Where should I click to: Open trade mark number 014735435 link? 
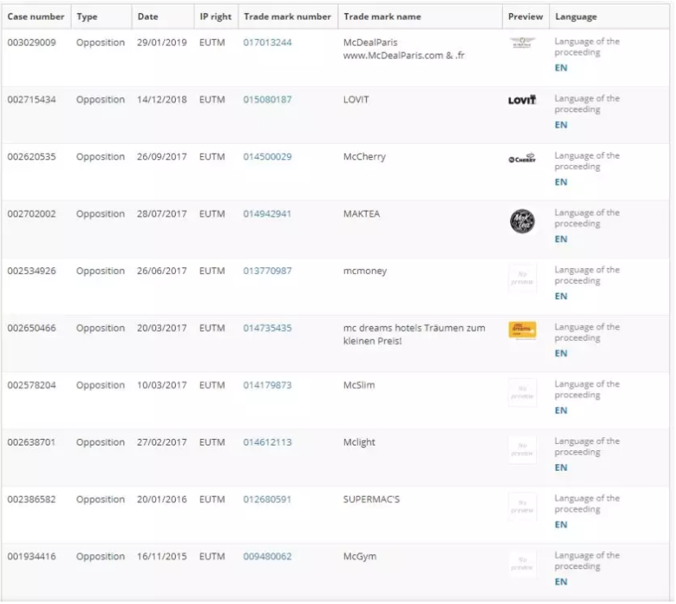click(267, 328)
